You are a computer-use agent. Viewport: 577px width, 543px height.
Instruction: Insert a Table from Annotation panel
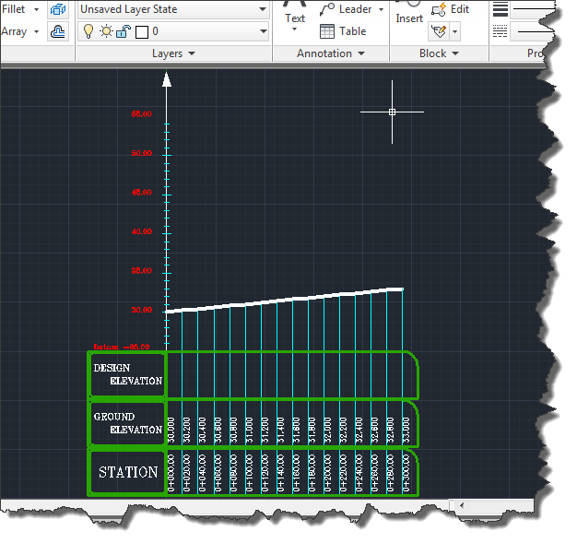tap(340, 31)
